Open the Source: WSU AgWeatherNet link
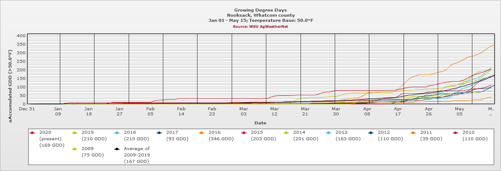The height and width of the screenshot is (171, 501). tap(260, 27)
